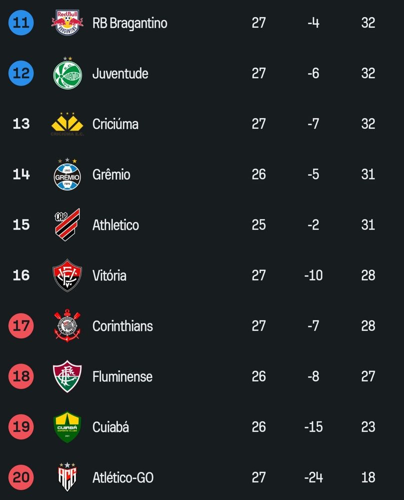Open the Grêmio team name link

pyautogui.click(x=111, y=174)
